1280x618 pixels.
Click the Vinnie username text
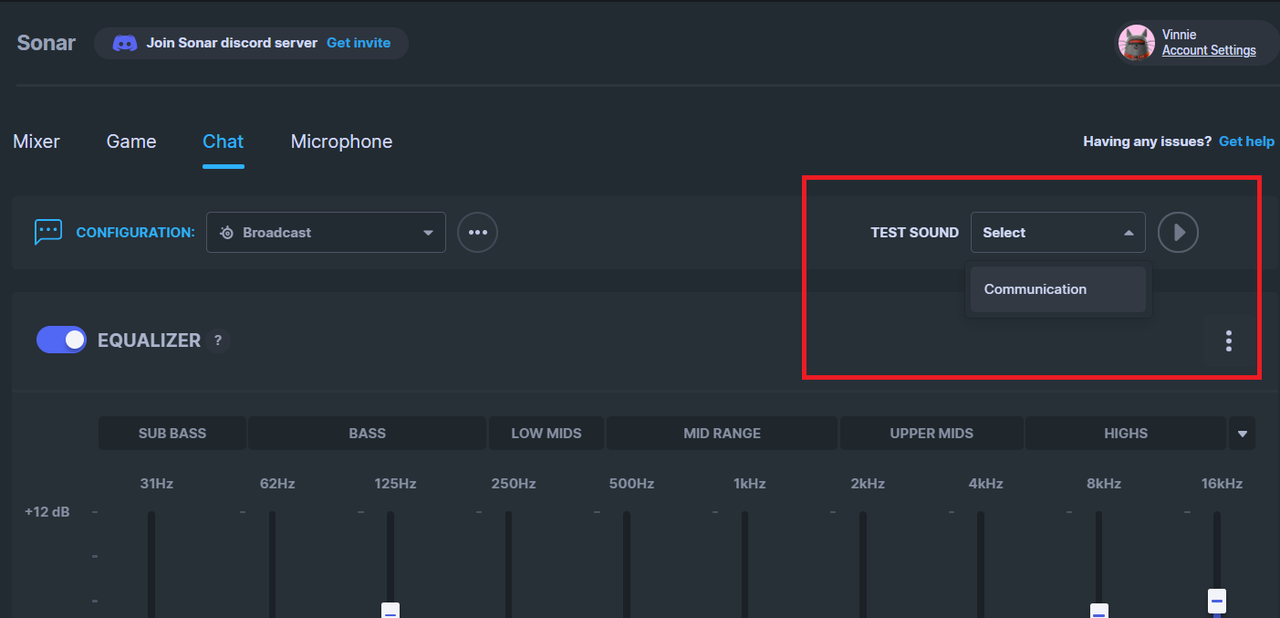[x=1179, y=35]
